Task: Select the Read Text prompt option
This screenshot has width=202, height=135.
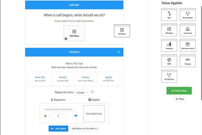Action: [40, 79]
